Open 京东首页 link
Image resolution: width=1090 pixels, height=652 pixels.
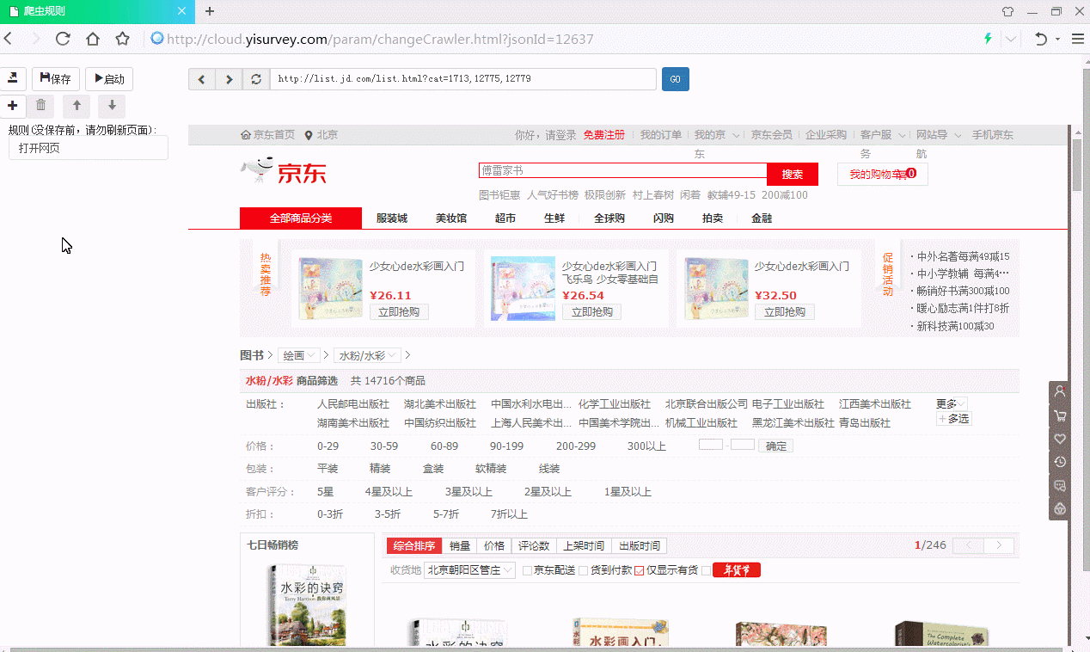268,135
